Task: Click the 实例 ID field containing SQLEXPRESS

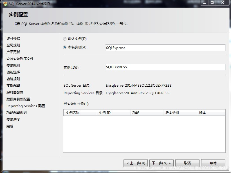Action: point(165,67)
